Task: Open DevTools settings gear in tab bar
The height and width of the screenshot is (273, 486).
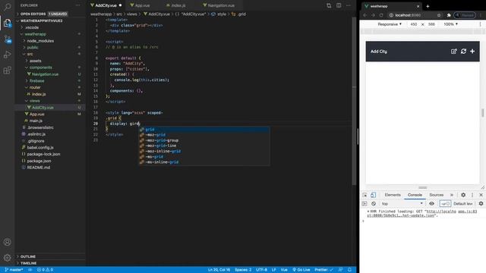Action: 463,195
